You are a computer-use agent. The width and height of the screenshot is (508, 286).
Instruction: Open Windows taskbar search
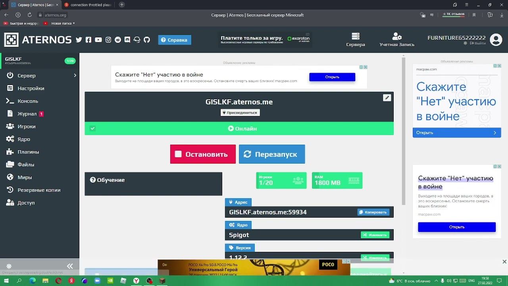[19, 281]
